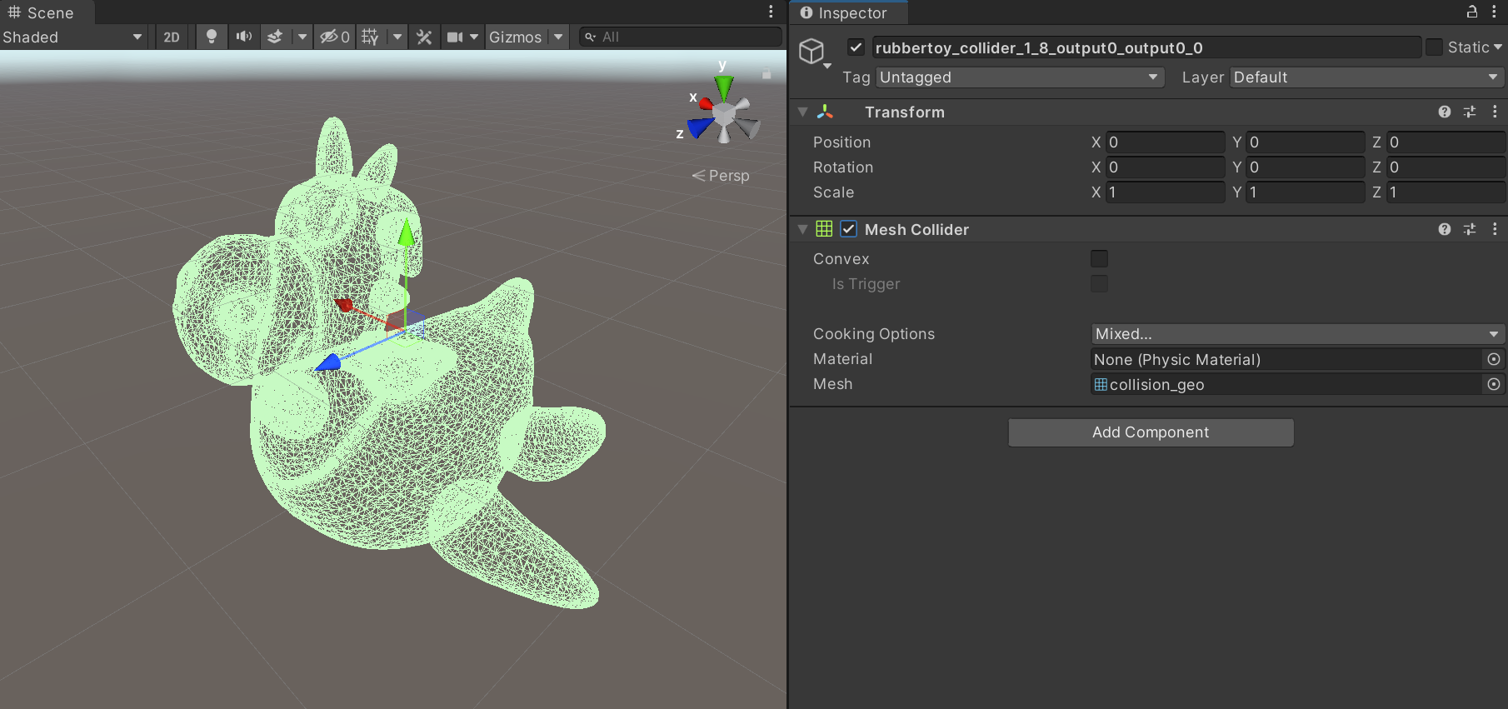Screen dimensions: 1508x709
Task: Click Rotation Y value field
Action: [1305, 167]
